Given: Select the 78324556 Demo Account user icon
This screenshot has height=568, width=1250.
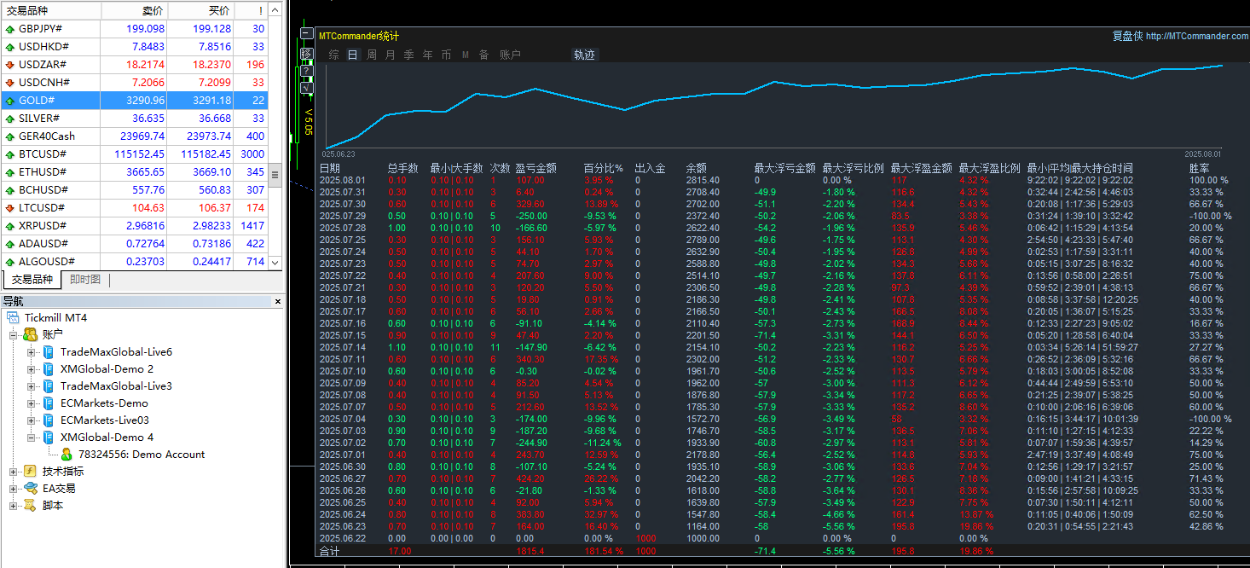Looking at the screenshot, I should tap(67, 455).
